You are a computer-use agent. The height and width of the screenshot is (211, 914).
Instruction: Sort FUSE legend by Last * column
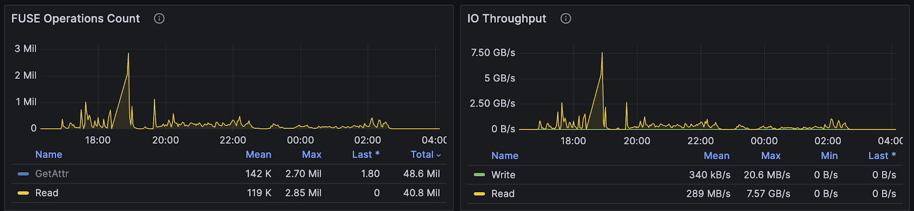coord(366,155)
